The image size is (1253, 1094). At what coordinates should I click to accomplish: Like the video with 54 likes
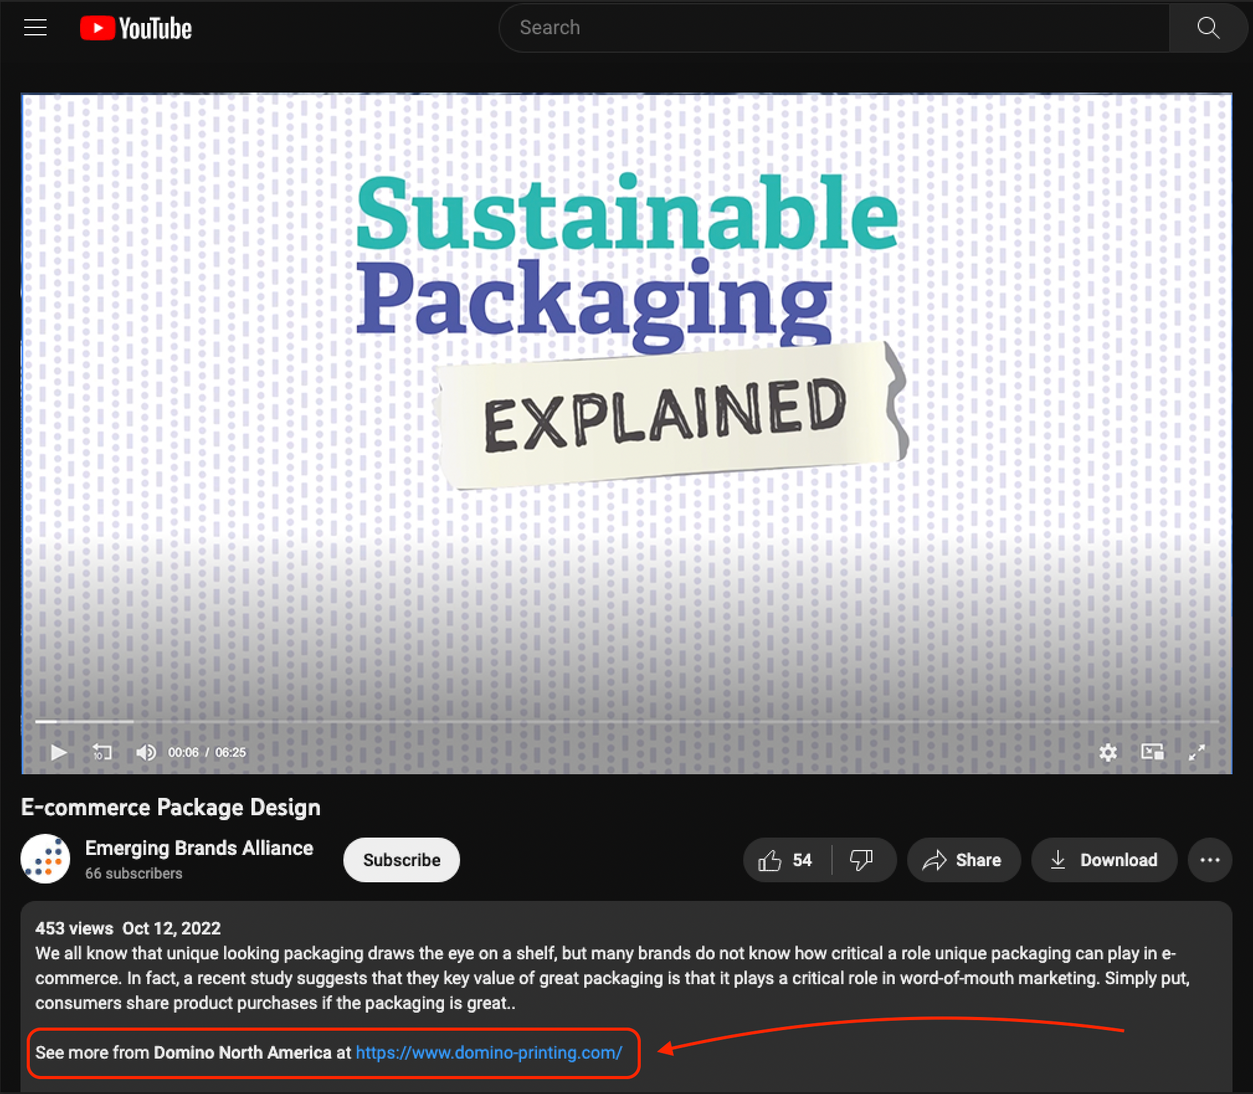click(x=785, y=860)
